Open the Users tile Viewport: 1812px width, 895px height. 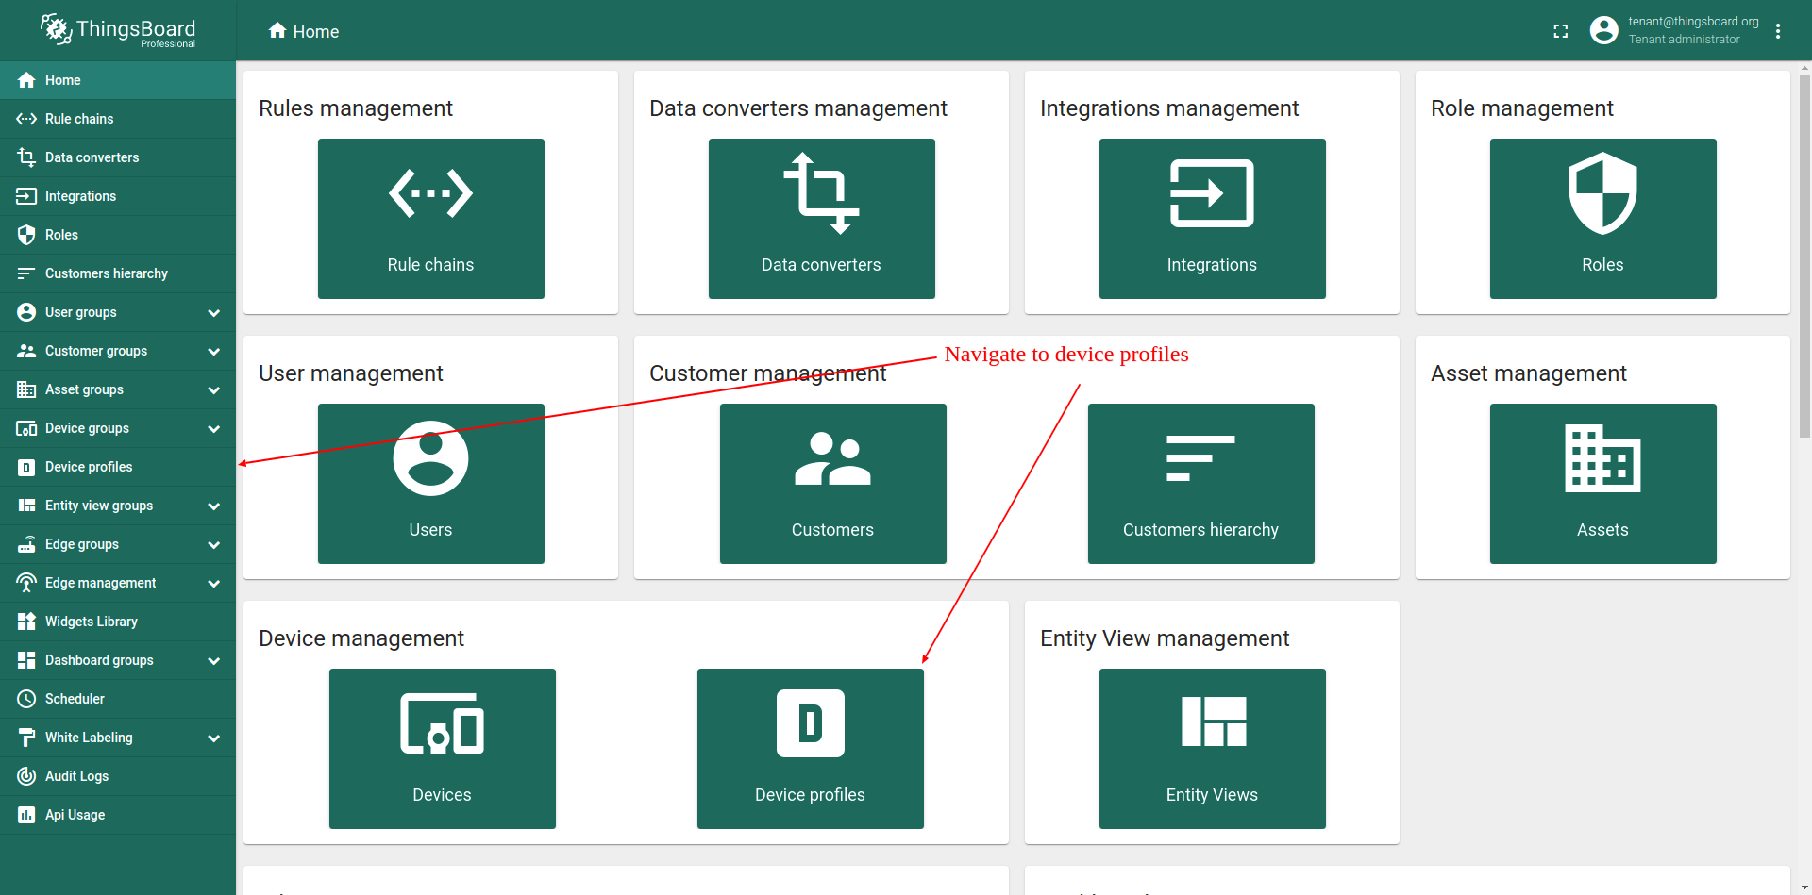point(431,484)
